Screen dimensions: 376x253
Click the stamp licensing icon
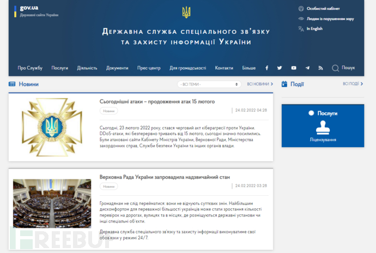[323, 127]
